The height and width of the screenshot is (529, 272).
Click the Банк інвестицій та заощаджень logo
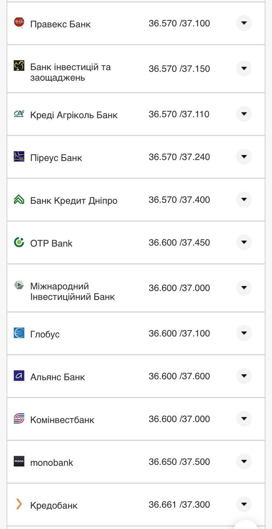[x=19, y=66]
